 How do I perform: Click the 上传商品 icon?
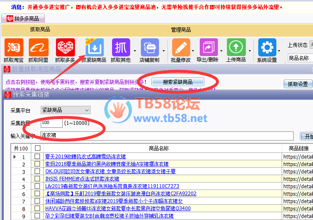236,47
